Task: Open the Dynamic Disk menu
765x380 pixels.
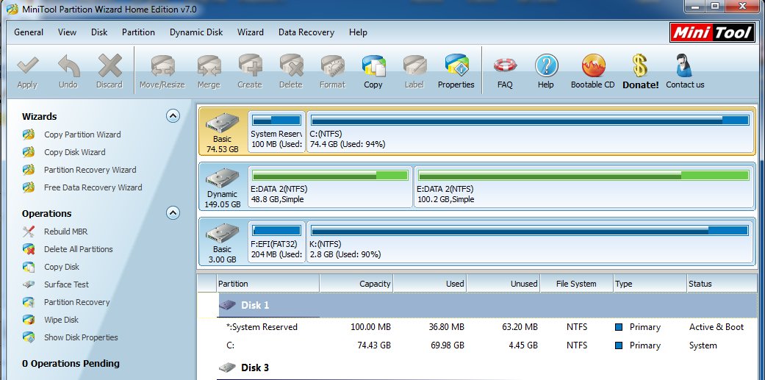Action: [196, 32]
